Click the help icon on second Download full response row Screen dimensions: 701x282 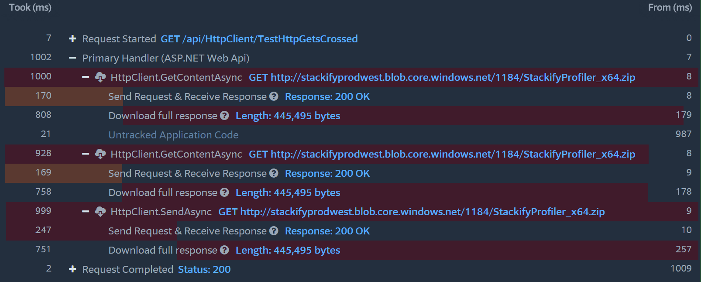[224, 192]
